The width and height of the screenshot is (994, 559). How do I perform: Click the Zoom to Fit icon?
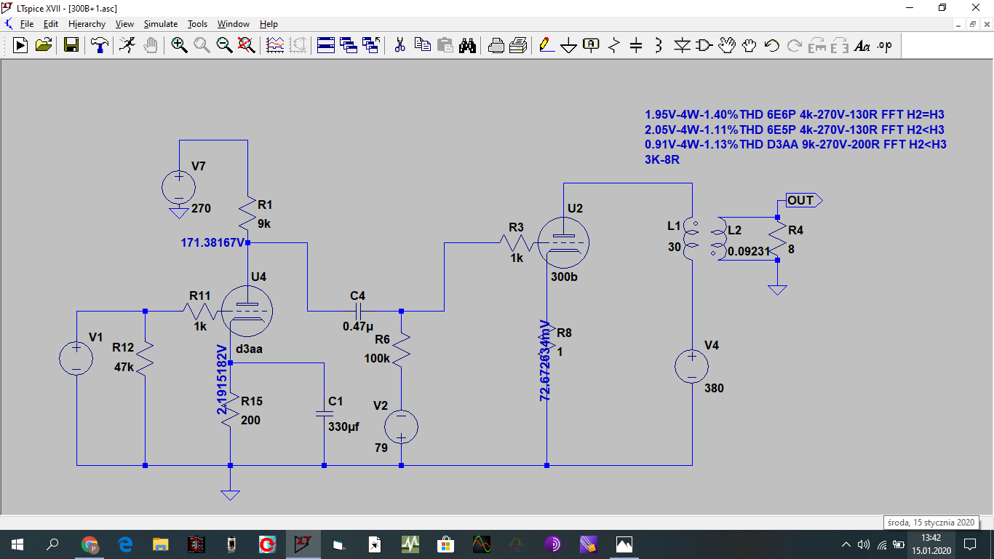coord(247,45)
